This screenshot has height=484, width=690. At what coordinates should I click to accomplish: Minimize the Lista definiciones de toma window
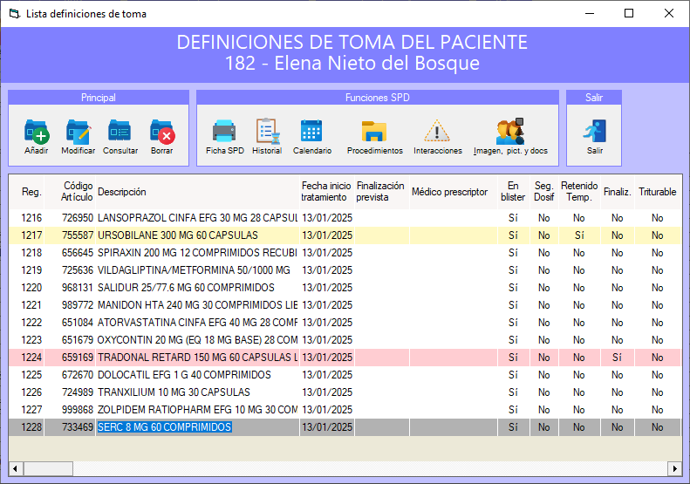(590, 14)
